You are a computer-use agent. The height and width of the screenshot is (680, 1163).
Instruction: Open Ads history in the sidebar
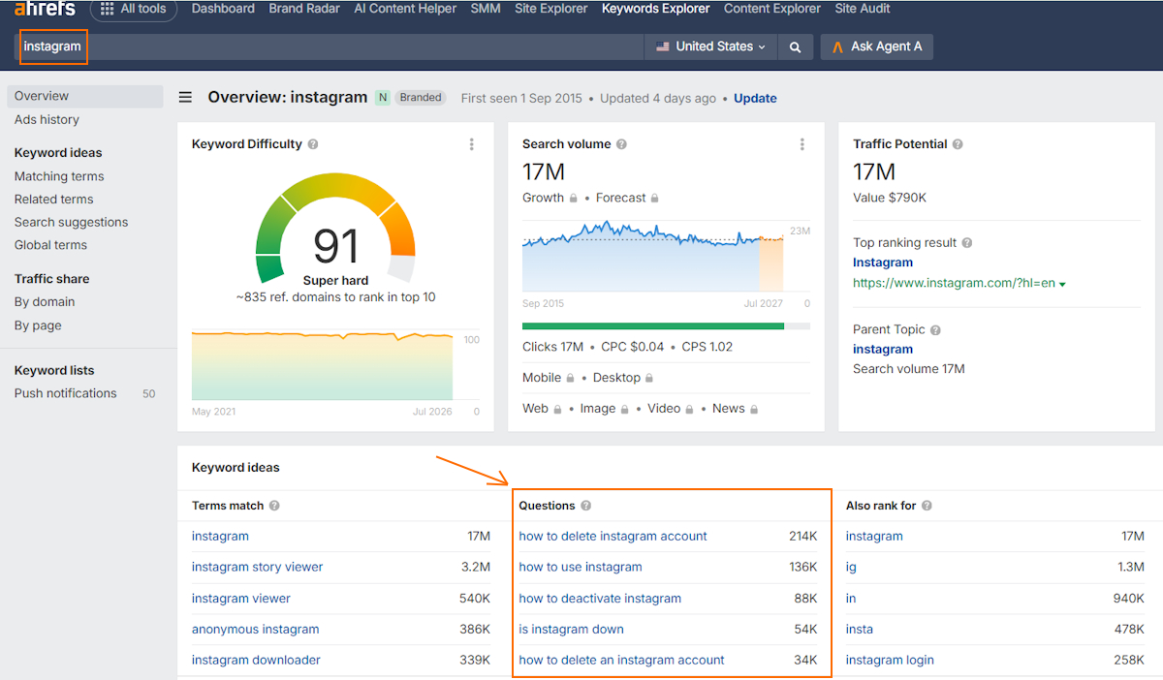coord(47,120)
